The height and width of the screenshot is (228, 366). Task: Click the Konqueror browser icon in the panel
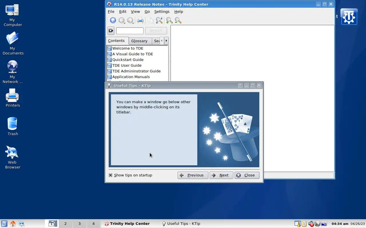coord(21,224)
